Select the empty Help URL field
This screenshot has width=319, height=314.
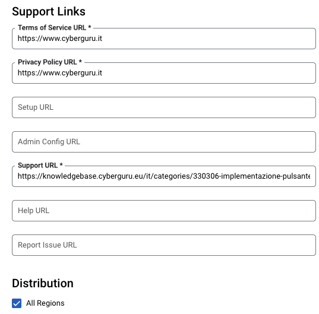pos(164,211)
